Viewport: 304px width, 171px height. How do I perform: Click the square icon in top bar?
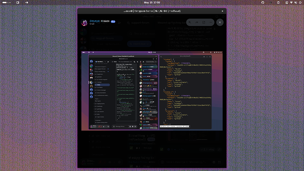coord(18,3)
